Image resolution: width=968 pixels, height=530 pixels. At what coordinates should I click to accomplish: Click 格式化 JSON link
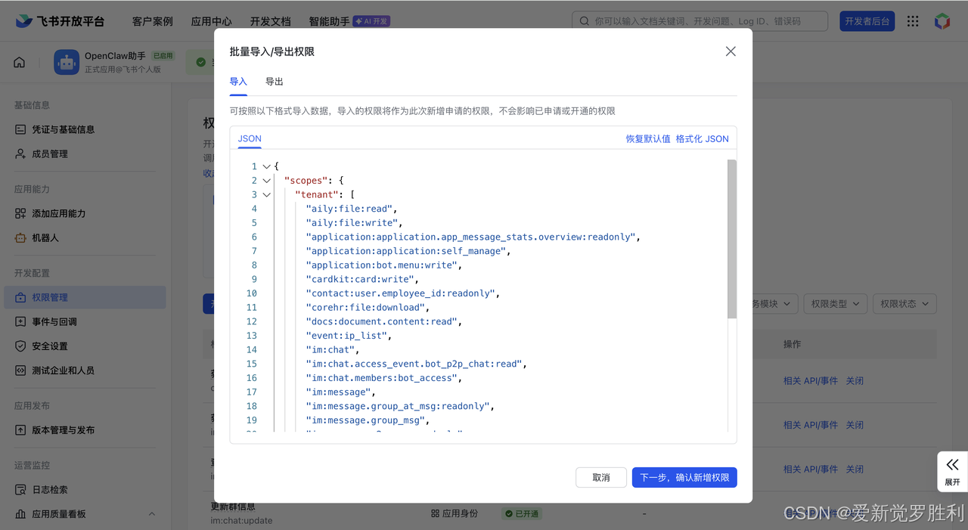tap(703, 139)
